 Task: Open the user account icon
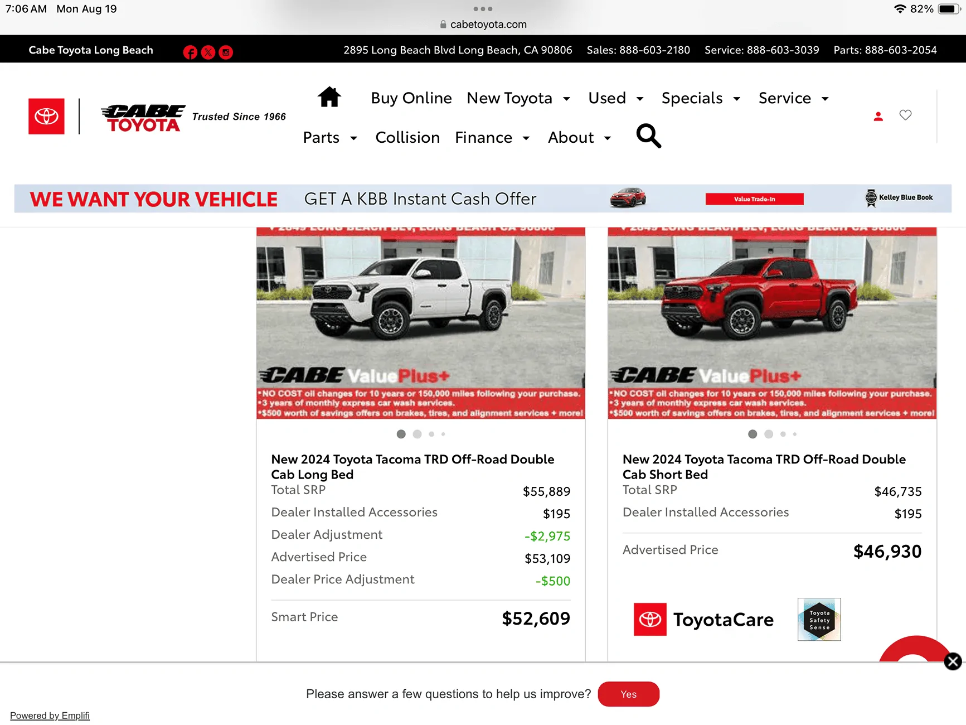(878, 116)
